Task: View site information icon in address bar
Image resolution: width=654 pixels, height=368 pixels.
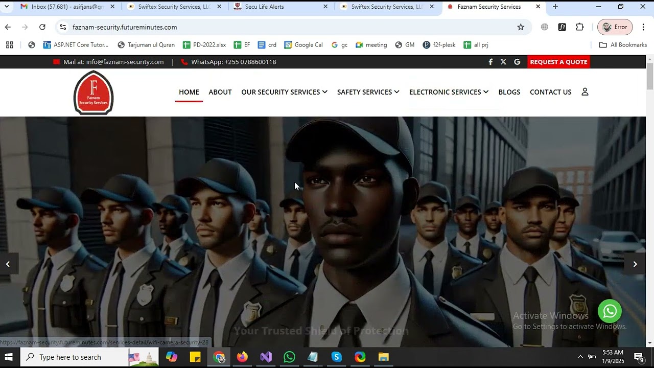Action: (x=63, y=27)
